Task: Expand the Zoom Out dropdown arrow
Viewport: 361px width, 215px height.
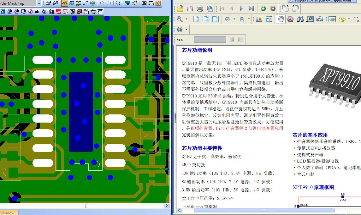Action: pos(234,19)
